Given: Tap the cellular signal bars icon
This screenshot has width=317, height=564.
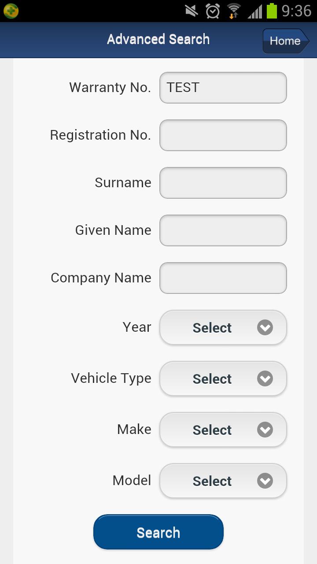Looking at the screenshot, I should click(254, 11).
